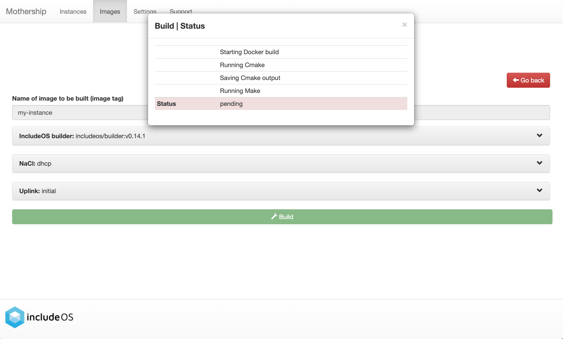Click the 'Saving Cmake output' row
Image resolution: width=563 pixels, height=339 pixels.
[x=281, y=78]
